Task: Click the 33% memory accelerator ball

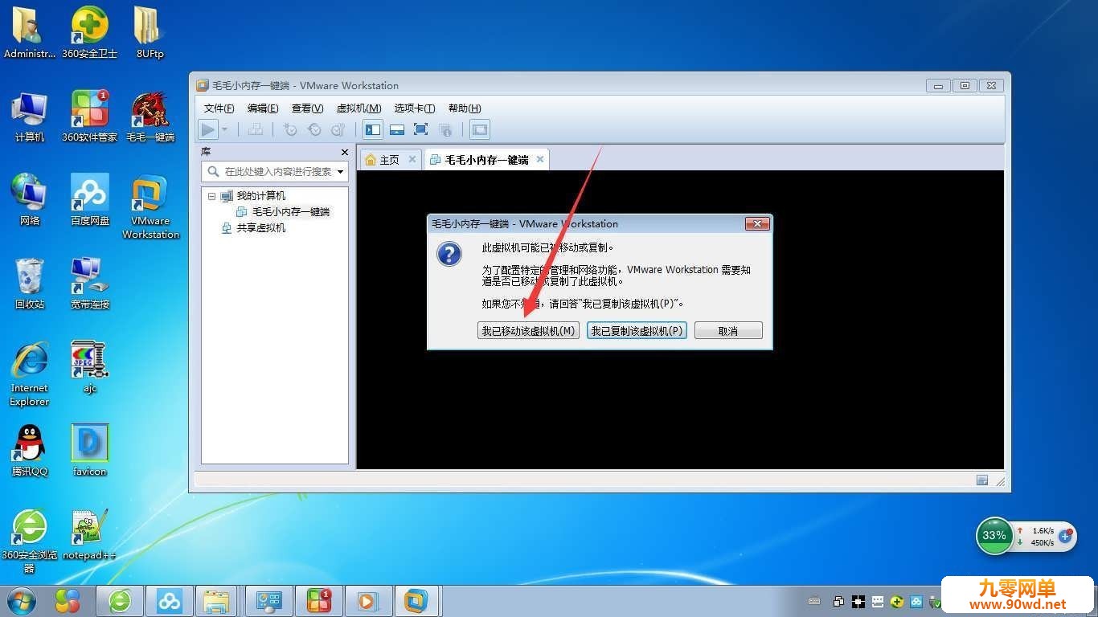Action: [994, 535]
